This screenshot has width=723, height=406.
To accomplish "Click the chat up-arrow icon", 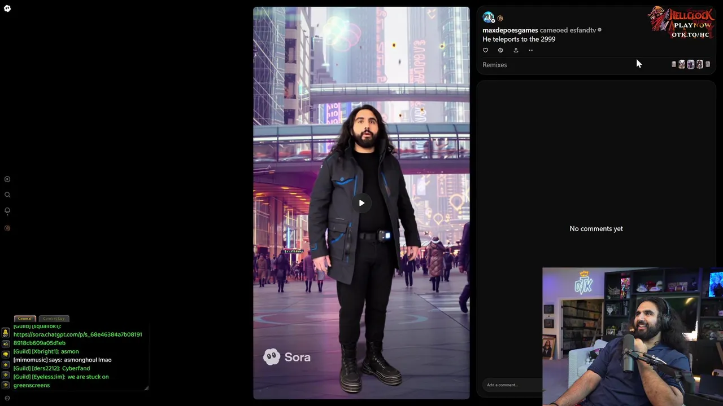I will [6, 365].
